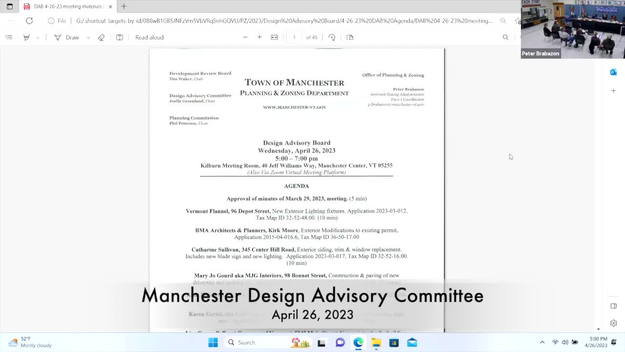Screen dimensions: 625x352
Task: Open Task View from taskbar
Action: [321, 342]
